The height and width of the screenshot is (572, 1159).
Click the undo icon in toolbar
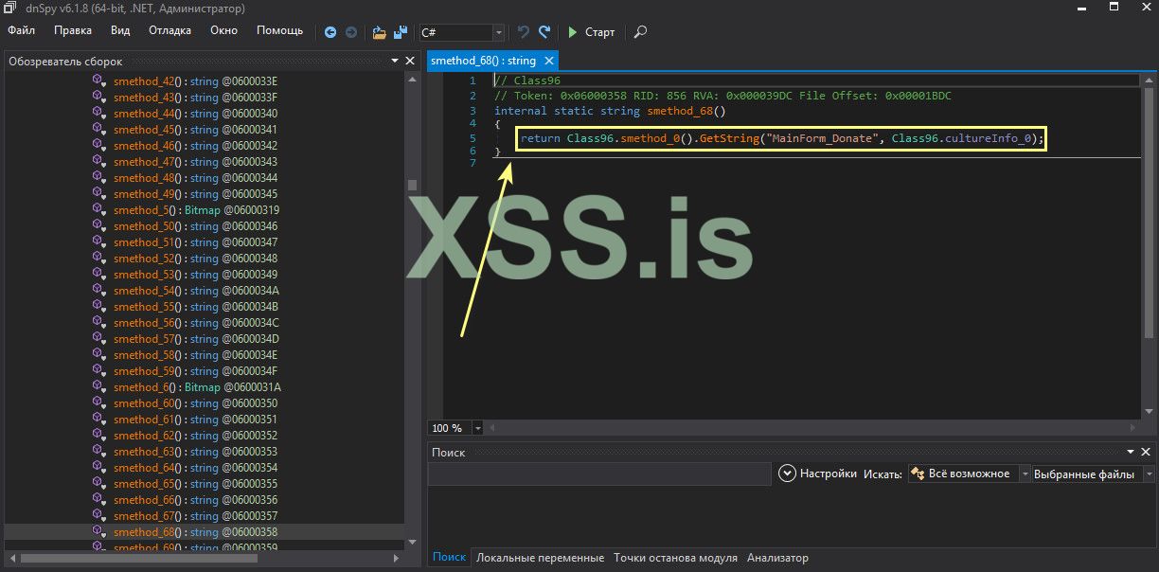(x=524, y=32)
